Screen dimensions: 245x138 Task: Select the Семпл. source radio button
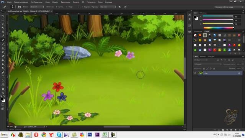(57, 7)
